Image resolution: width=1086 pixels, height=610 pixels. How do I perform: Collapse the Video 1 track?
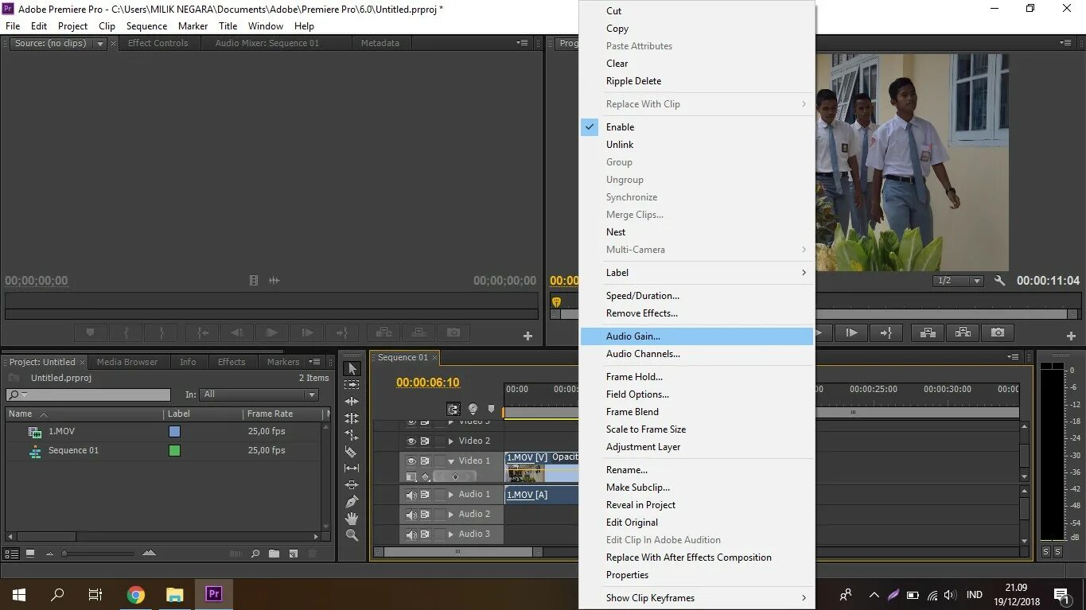(451, 461)
